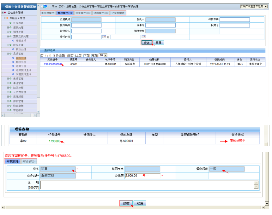Expand the 综合查询 tree node
Screen dimensions: 272x215
pos(8,106)
